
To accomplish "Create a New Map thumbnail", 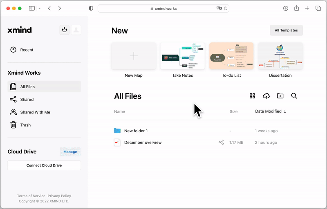I will coord(134,56).
